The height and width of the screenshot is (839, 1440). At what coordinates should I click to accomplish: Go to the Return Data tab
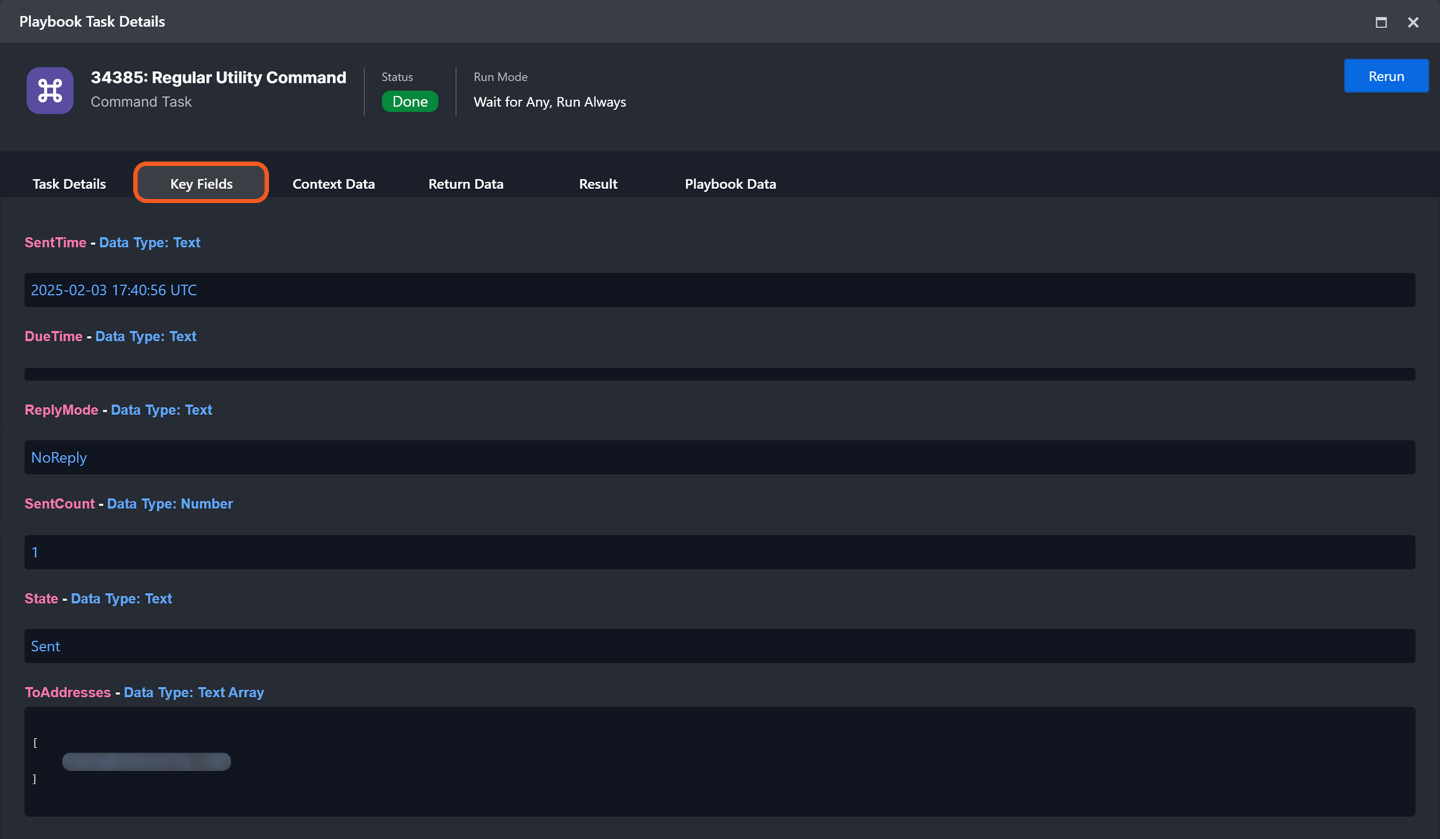[466, 184]
